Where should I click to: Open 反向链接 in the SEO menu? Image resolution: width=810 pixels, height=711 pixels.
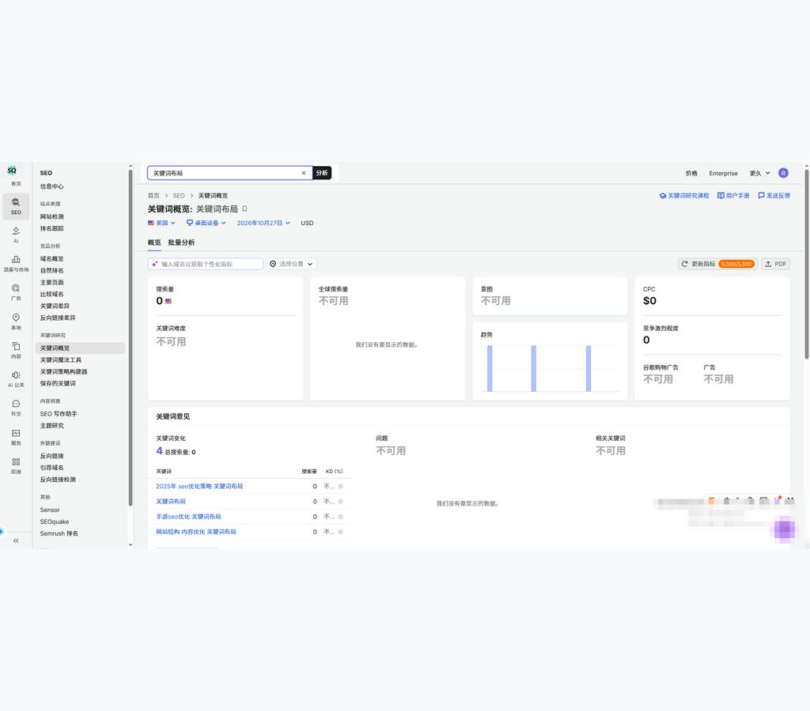pyautogui.click(x=51, y=456)
